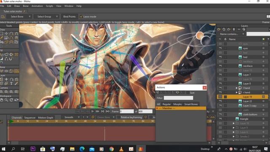Pick the Select Points dotted-rectangle tool
Viewport: 270px width, 152px height.
[x=2, y=33]
